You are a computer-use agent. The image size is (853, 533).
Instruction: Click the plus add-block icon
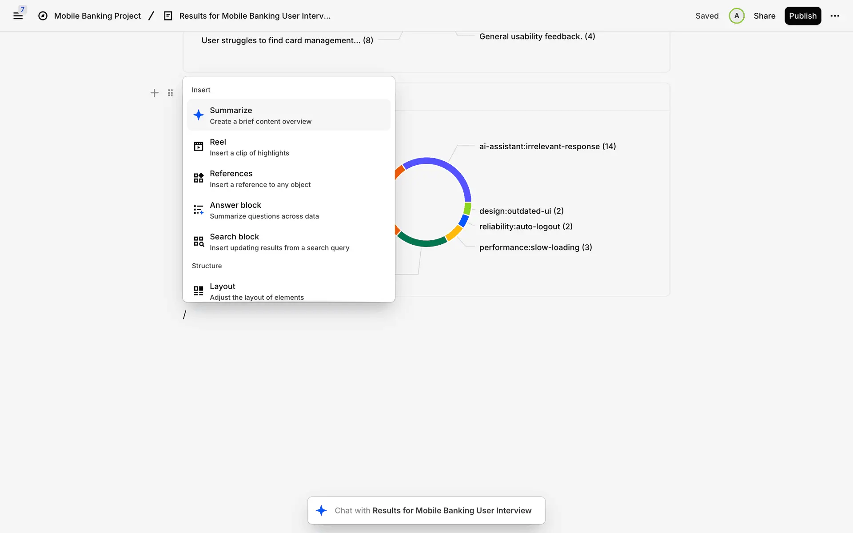coord(154,93)
